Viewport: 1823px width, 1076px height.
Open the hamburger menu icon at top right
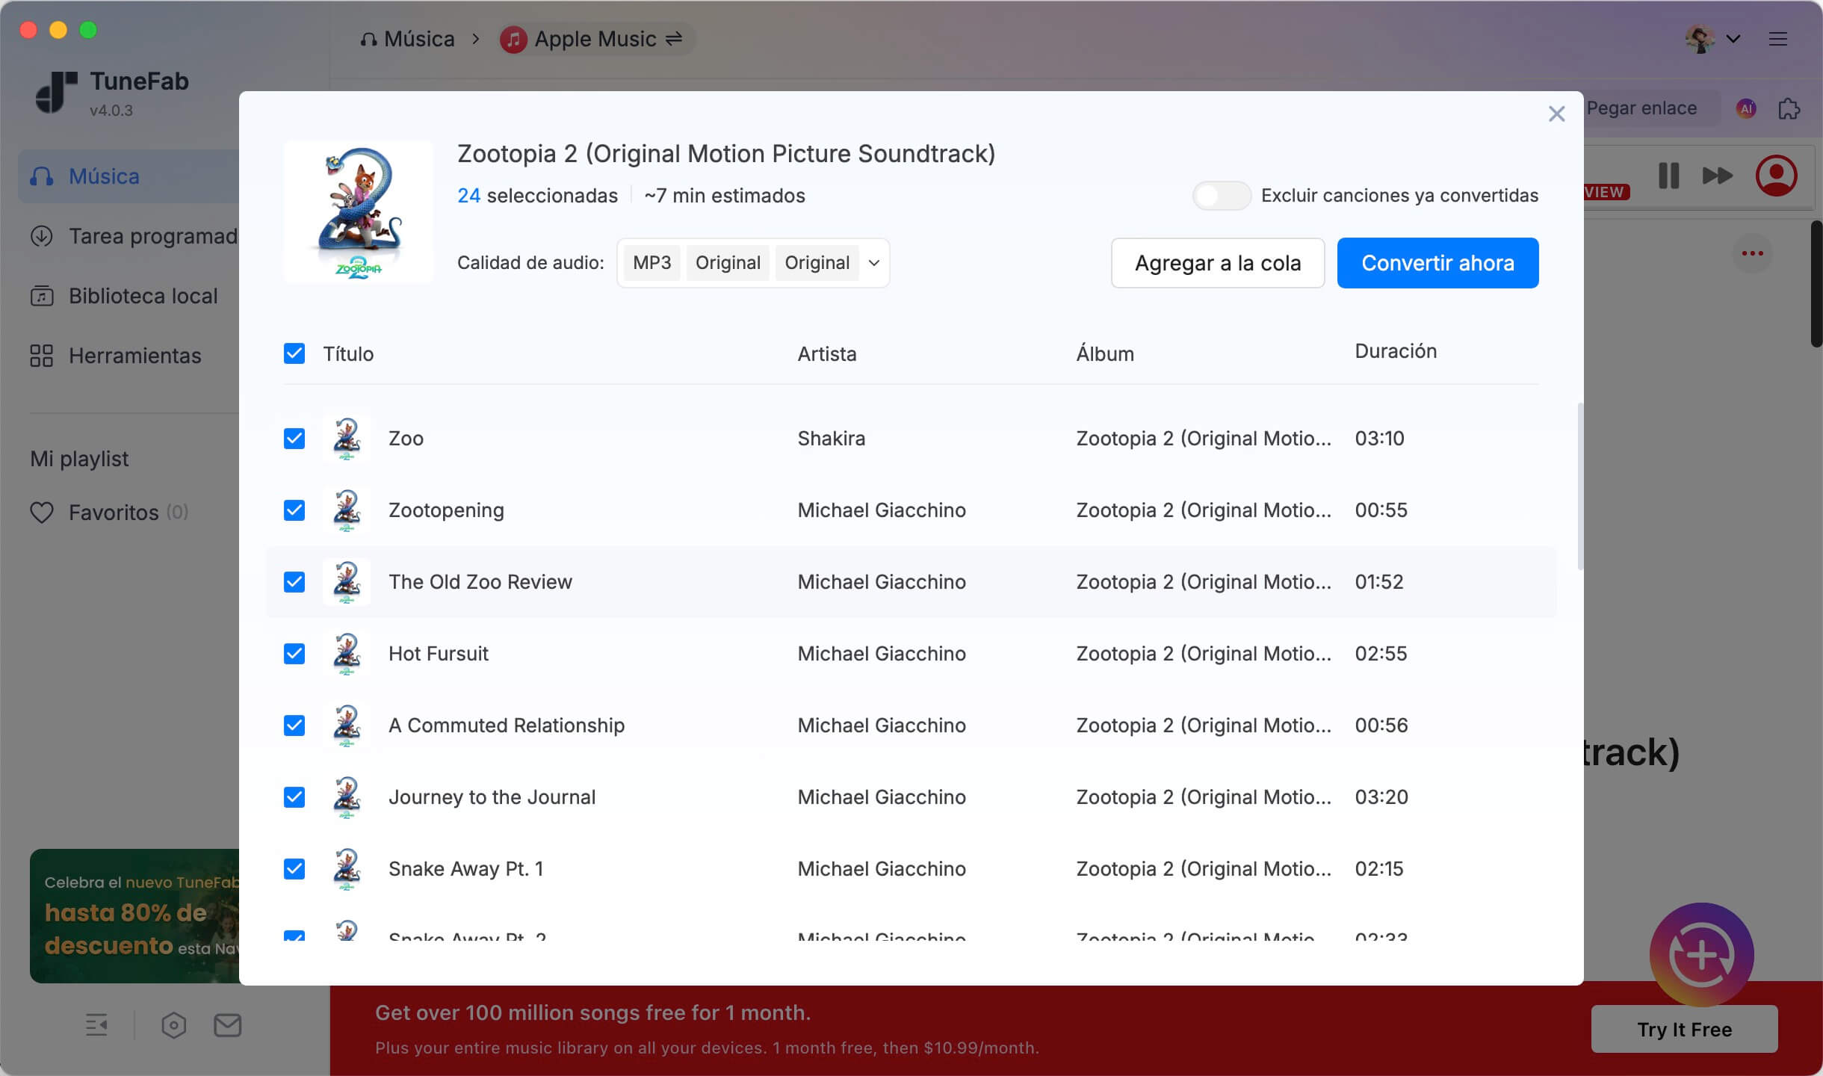click(1778, 39)
